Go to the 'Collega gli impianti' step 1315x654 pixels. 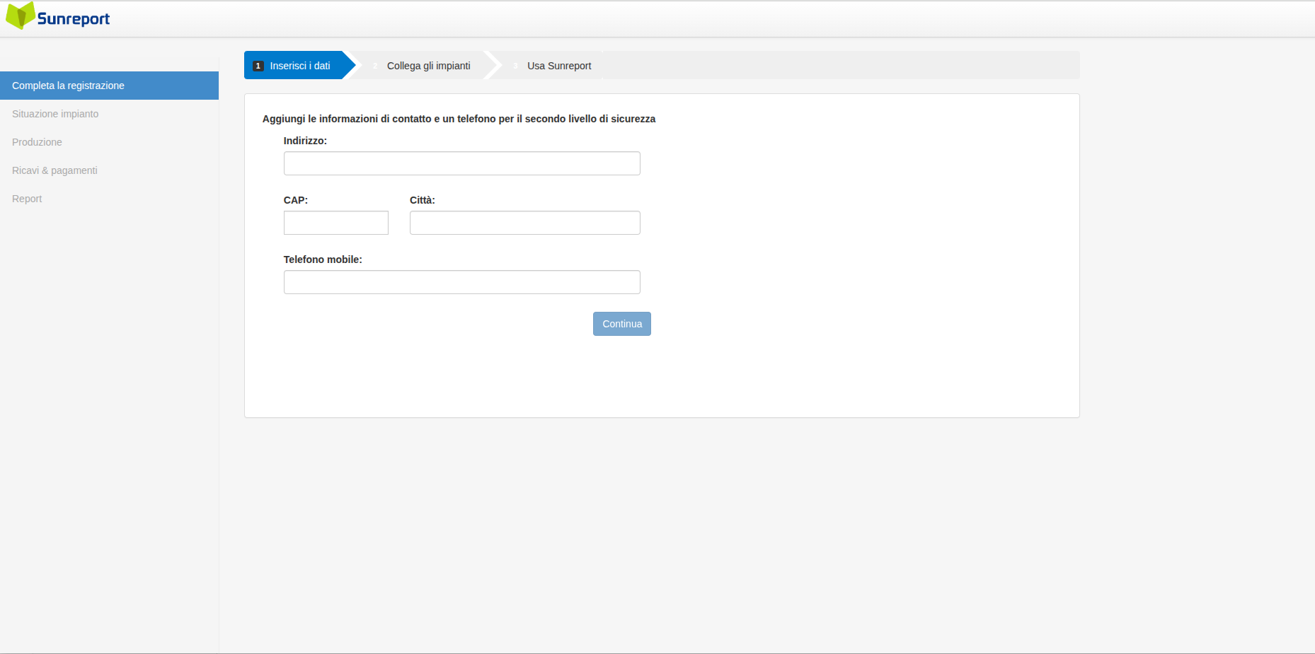[x=428, y=66]
